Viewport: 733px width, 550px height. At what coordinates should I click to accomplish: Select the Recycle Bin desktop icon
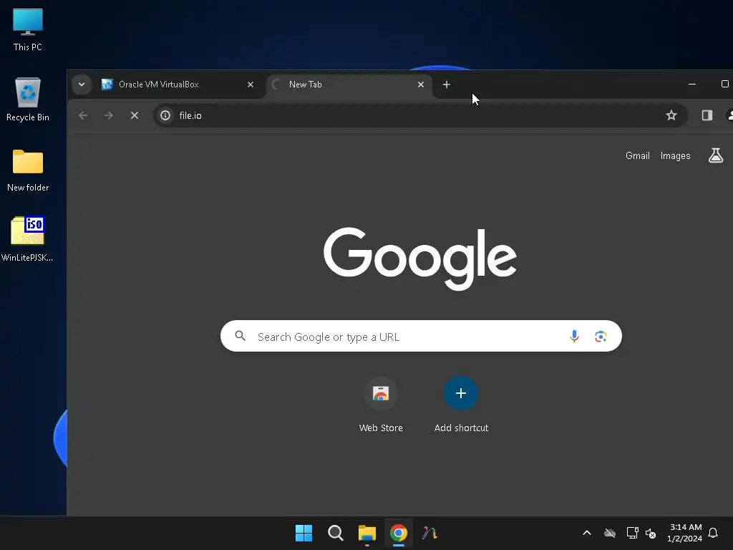[28, 100]
